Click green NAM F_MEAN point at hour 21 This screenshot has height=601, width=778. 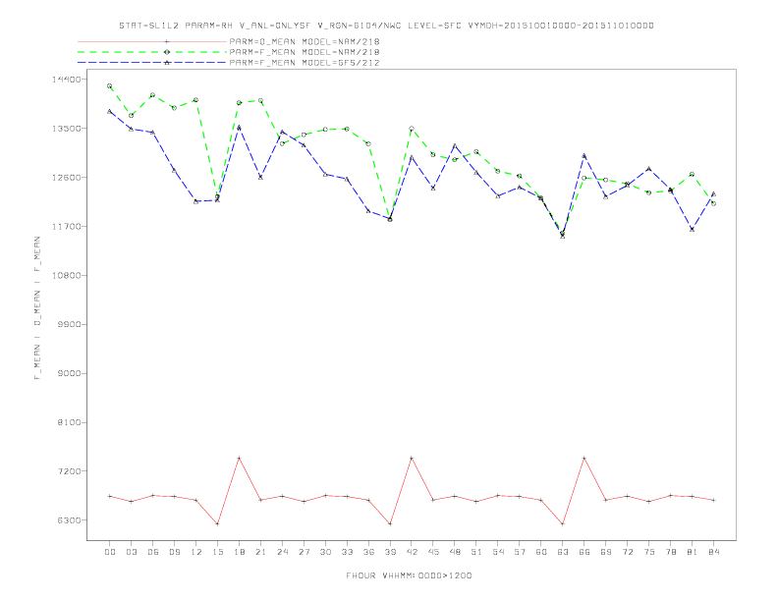coord(260,101)
